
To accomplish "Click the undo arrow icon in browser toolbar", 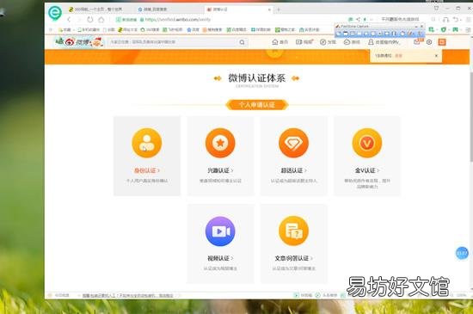I will (x=456, y=20).
